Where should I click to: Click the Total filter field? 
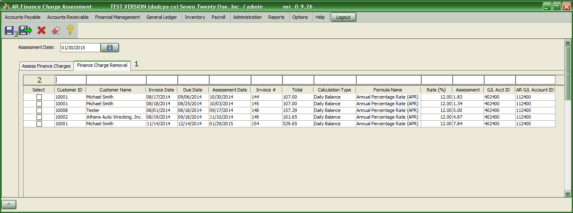click(x=298, y=80)
